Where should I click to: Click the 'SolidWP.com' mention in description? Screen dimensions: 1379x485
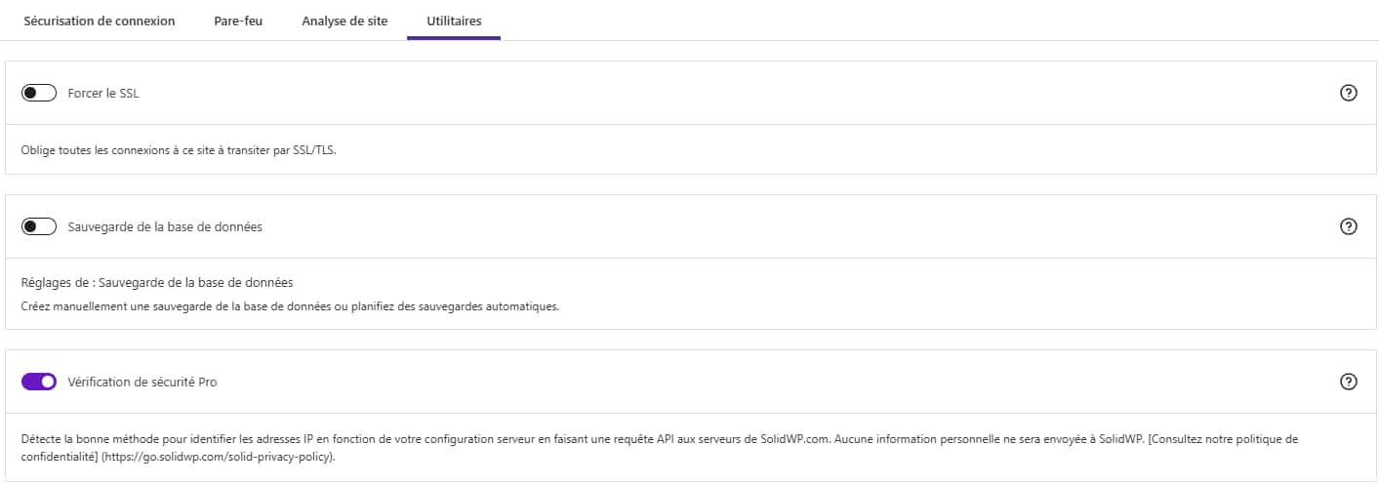pos(793,439)
